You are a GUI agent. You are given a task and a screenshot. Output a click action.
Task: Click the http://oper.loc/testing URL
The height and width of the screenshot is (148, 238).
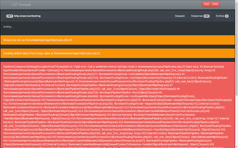27,16
